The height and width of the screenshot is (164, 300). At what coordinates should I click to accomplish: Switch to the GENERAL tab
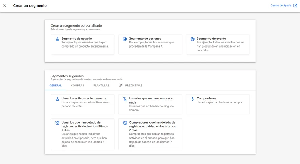click(56, 86)
